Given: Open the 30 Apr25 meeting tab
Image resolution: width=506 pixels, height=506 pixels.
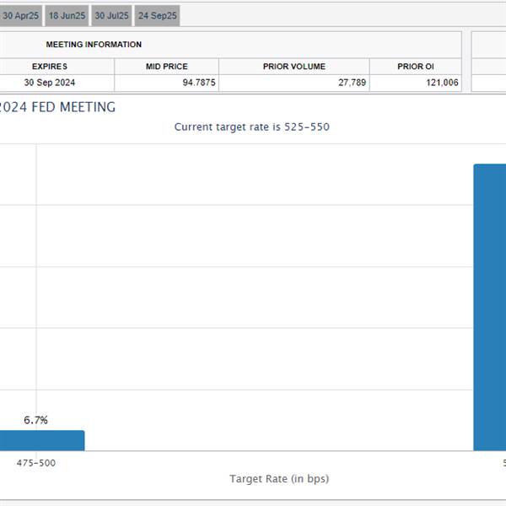Looking at the screenshot, I should [x=20, y=15].
